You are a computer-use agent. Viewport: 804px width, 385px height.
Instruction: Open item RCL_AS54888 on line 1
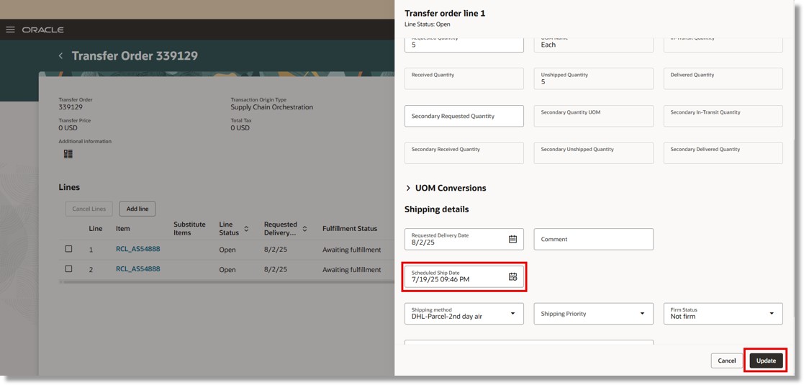point(138,249)
